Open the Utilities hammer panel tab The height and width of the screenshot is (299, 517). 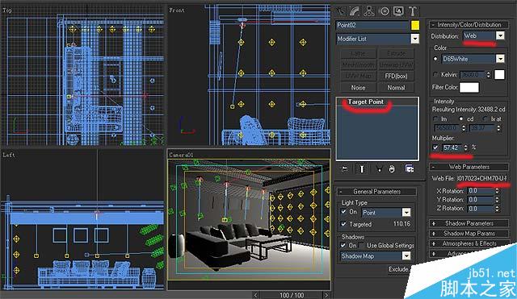[413, 12]
